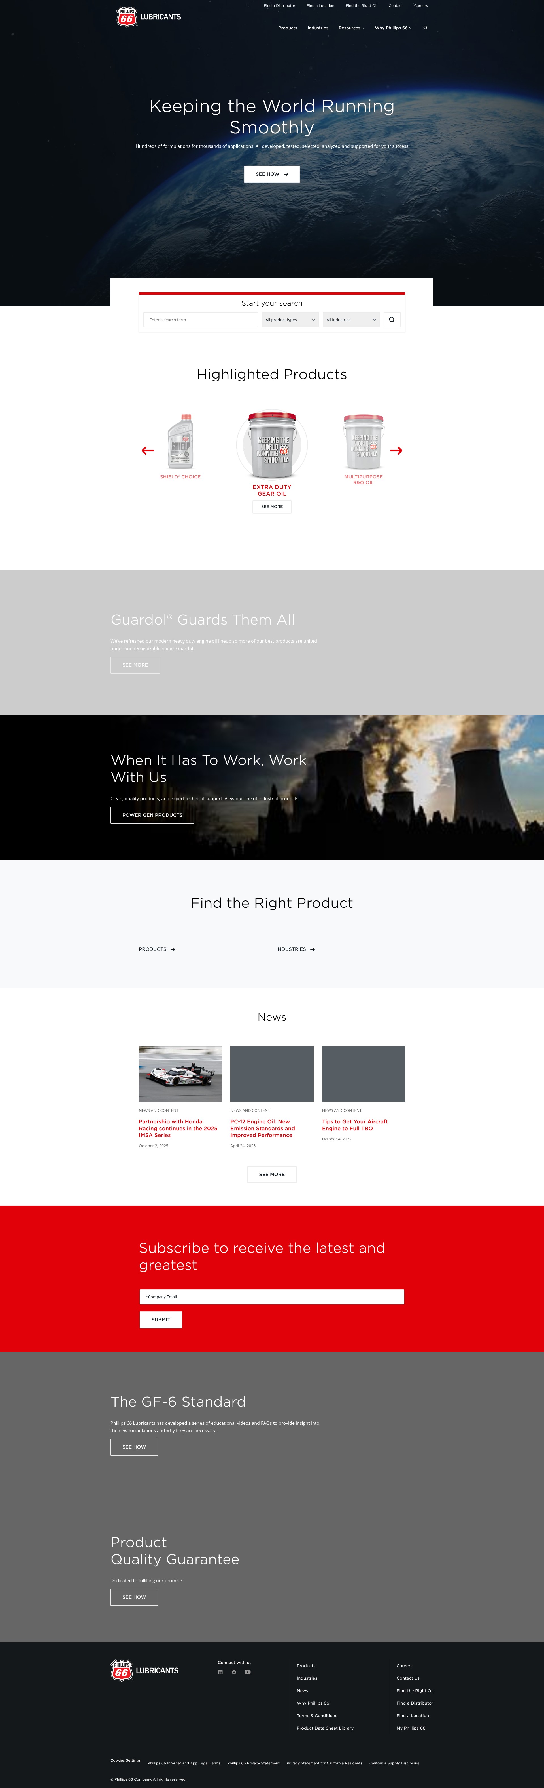Click SEE MORE in Guardol section
This screenshot has height=1788, width=544.
click(135, 665)
